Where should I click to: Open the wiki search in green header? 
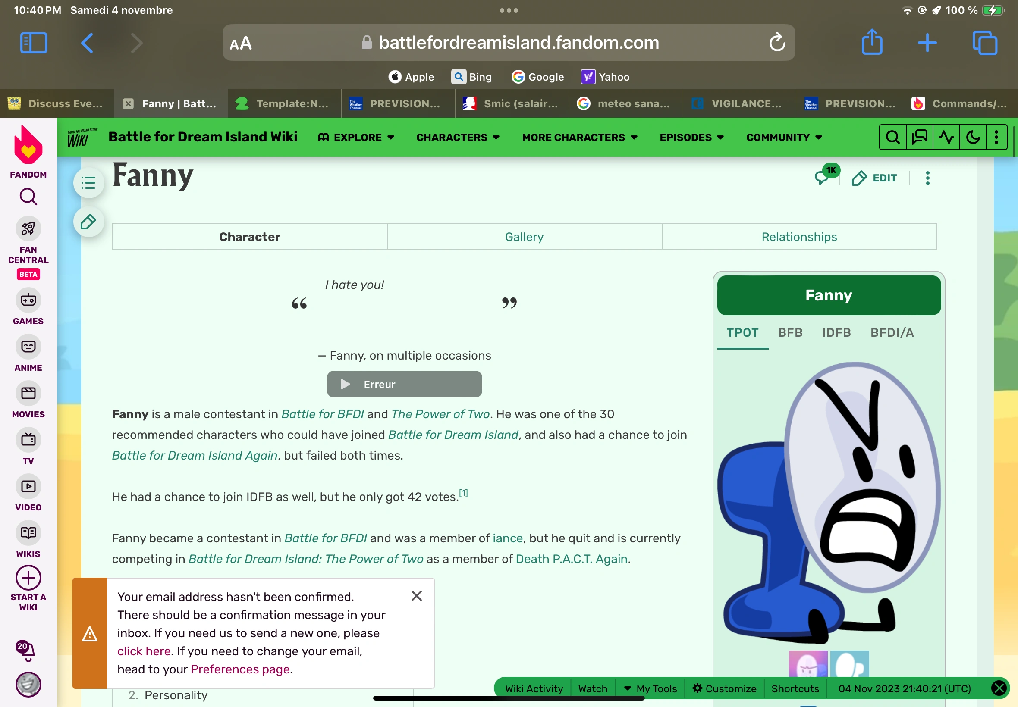(x=892, y=138)
